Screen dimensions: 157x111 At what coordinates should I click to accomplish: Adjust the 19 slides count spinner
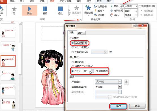pos(93,71)
